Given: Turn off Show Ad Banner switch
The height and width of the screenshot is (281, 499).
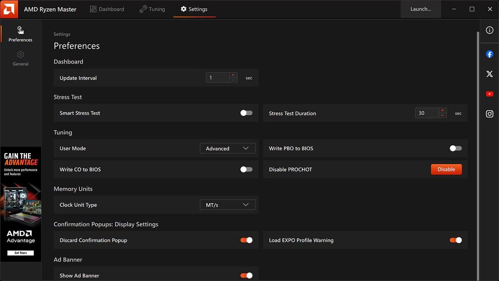Looking at the screenshot, I should (x=247, y=276).
